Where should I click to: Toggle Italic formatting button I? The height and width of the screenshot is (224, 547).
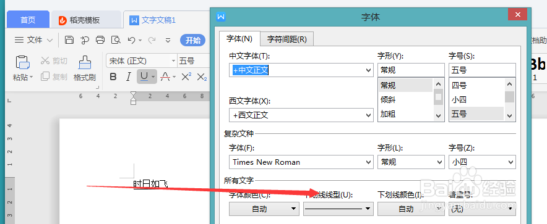[x=128, y=77]
